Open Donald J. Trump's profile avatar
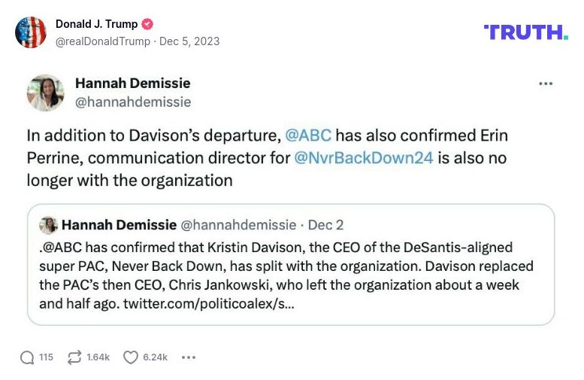The height and width of the screenshot is (380, 584). pyautogui.click(x=31, y=32)
